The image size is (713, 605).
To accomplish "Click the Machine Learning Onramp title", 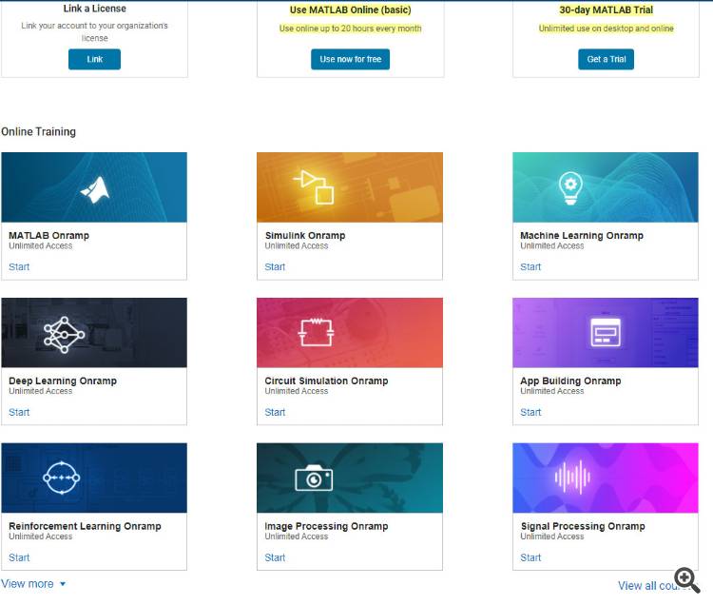I will point(582,235).
